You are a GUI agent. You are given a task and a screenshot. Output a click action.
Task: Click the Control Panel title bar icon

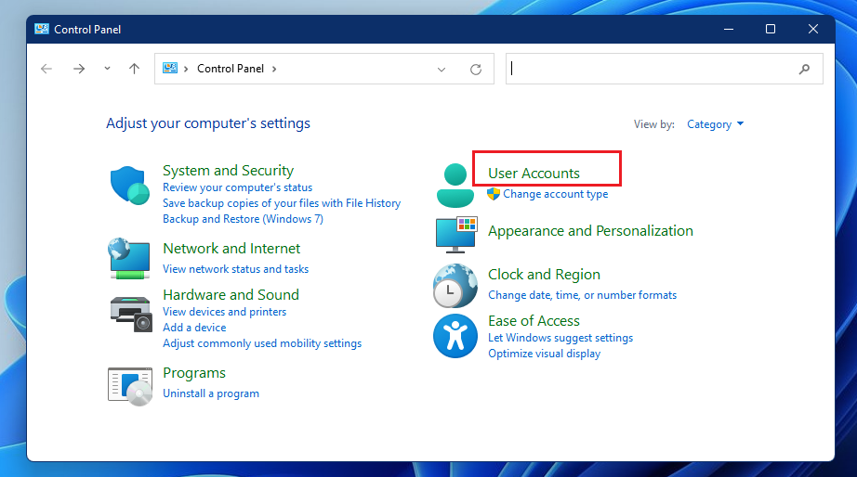pos(42,29)
